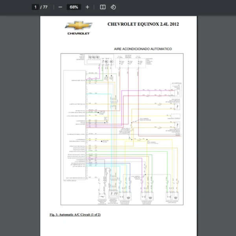This screenshot has height=236, width=236.
Task: Click the CHEVROLET wordmark under the logo
Action: coord(79,34)
